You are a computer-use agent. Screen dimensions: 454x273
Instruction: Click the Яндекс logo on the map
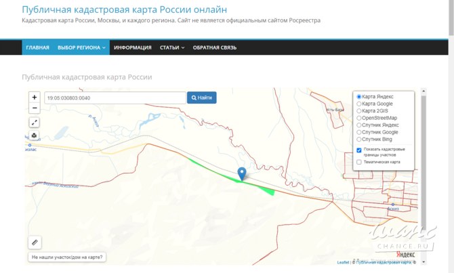(405, 255)
